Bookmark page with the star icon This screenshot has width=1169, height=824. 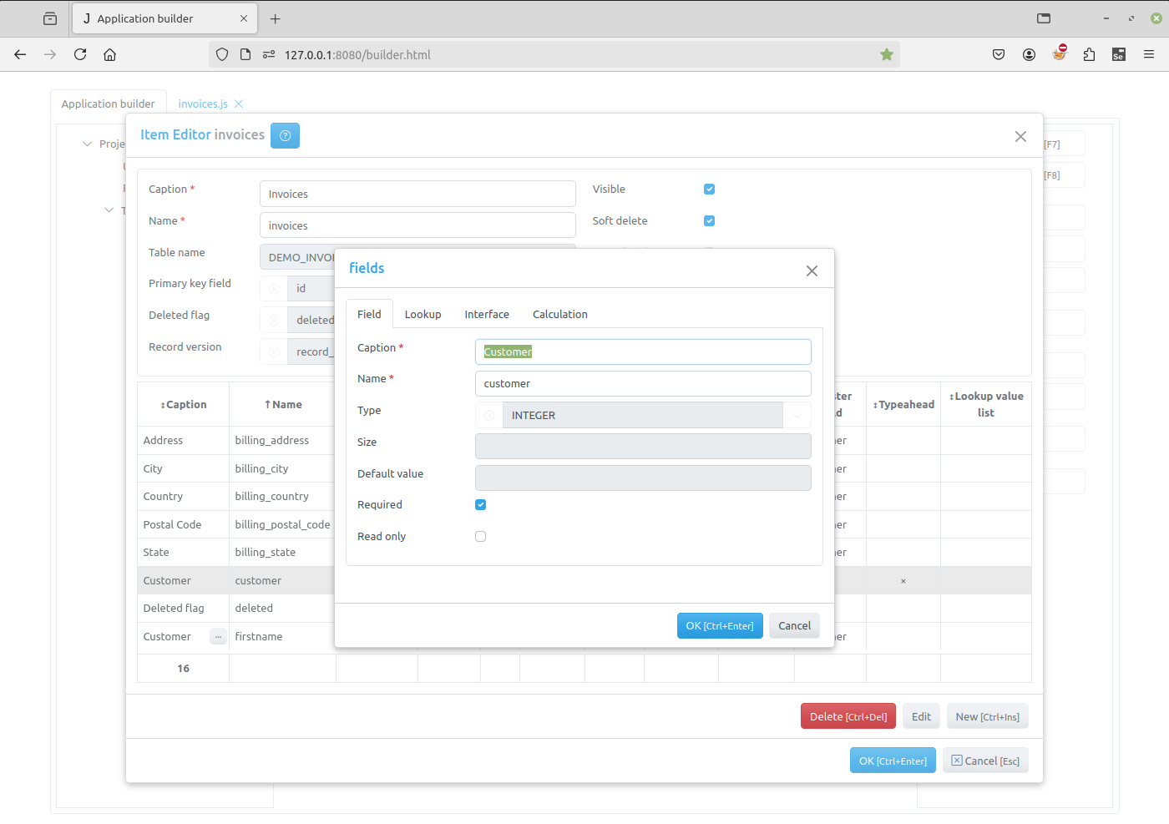pyautogui.click(x=887, y=55)
